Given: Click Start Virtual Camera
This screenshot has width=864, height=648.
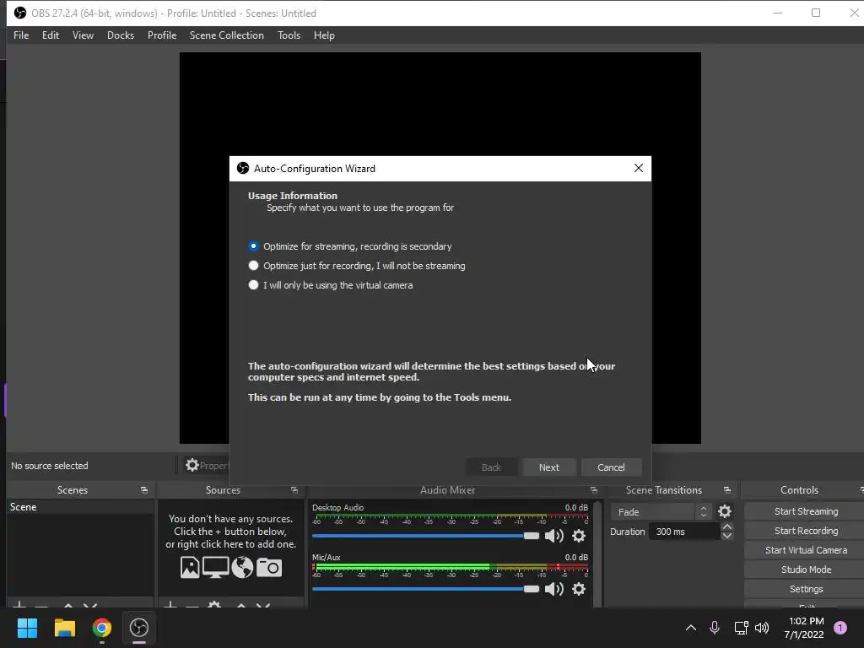Looking at the screenshot, I should (x=806, y=550).
